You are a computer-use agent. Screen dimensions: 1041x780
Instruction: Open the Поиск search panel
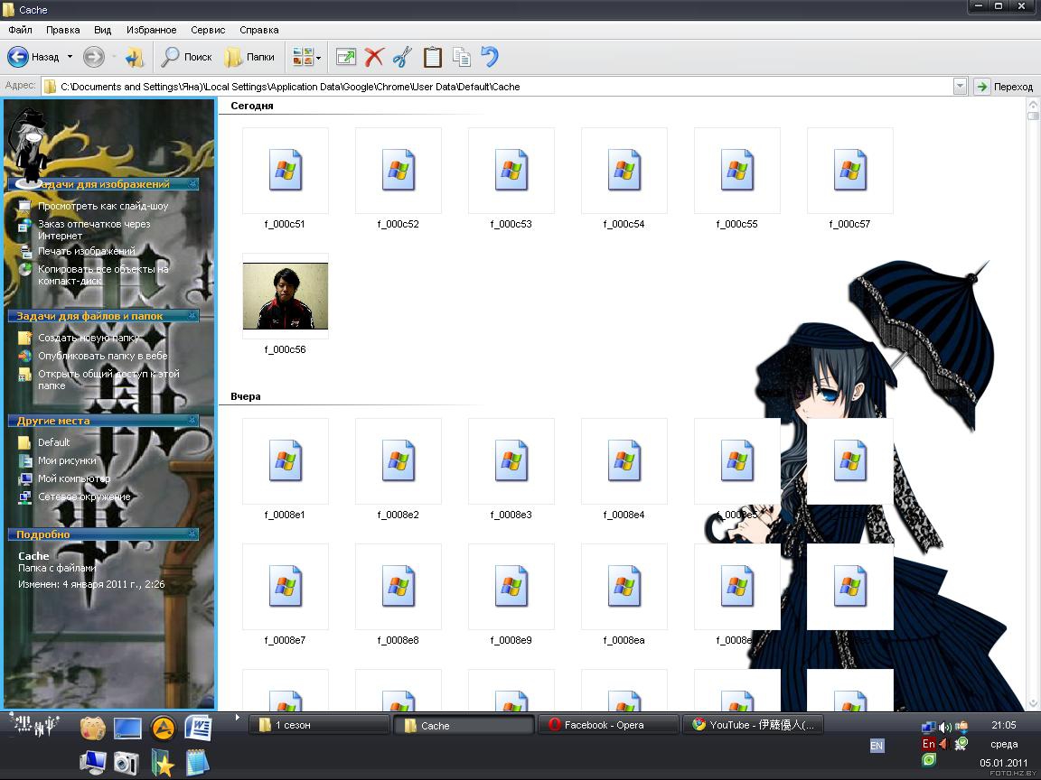coord(186,57)
